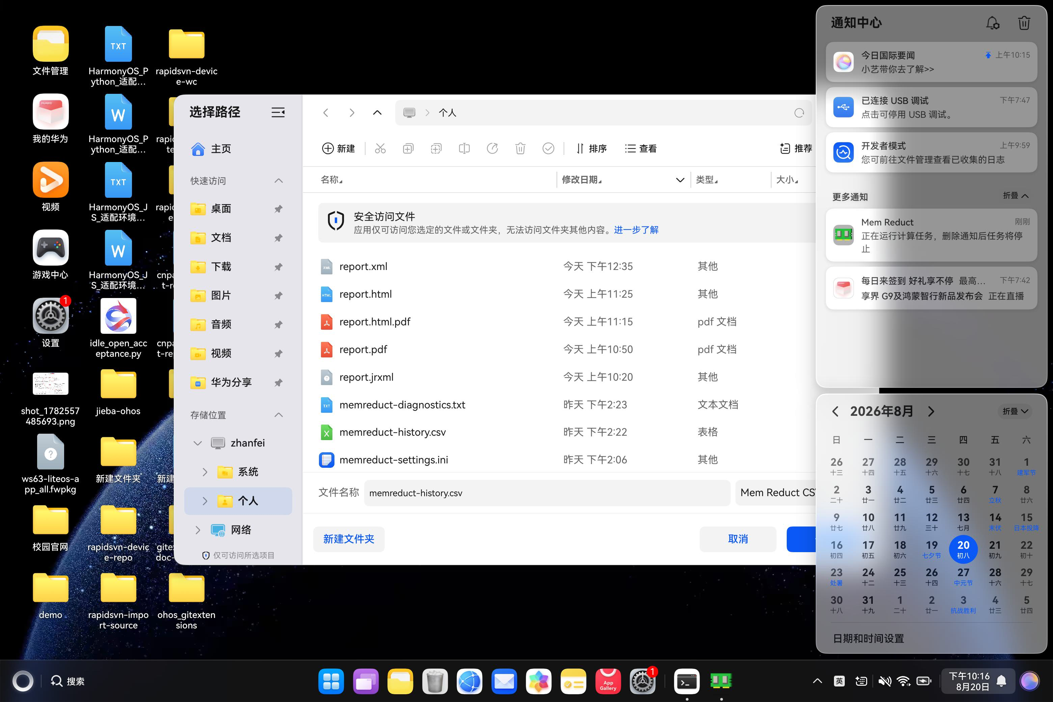Go back with the left arrow in file dialog
Screen dimensions: 1053x702
click(326, 113)
